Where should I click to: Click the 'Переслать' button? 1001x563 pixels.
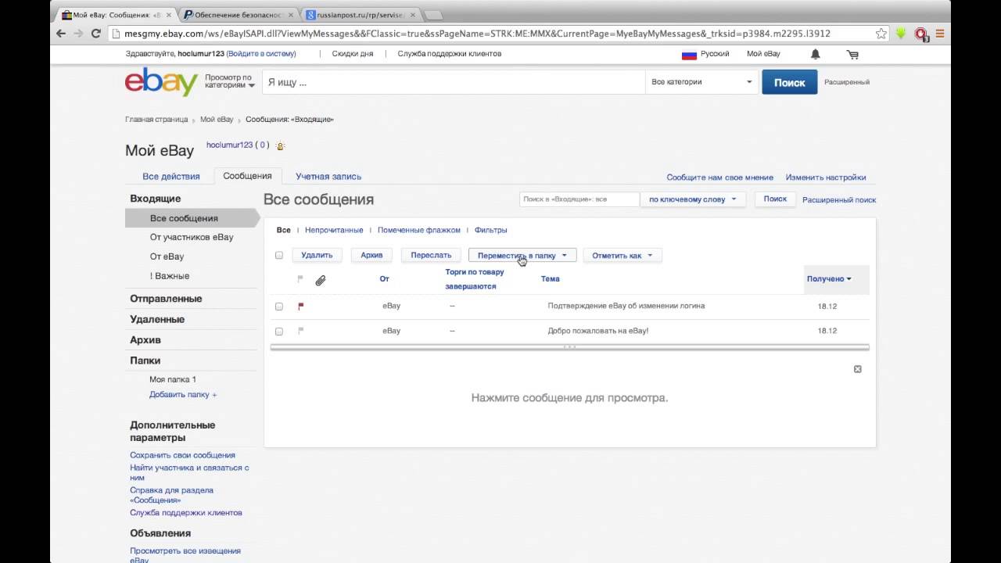(x=431, y=255)
